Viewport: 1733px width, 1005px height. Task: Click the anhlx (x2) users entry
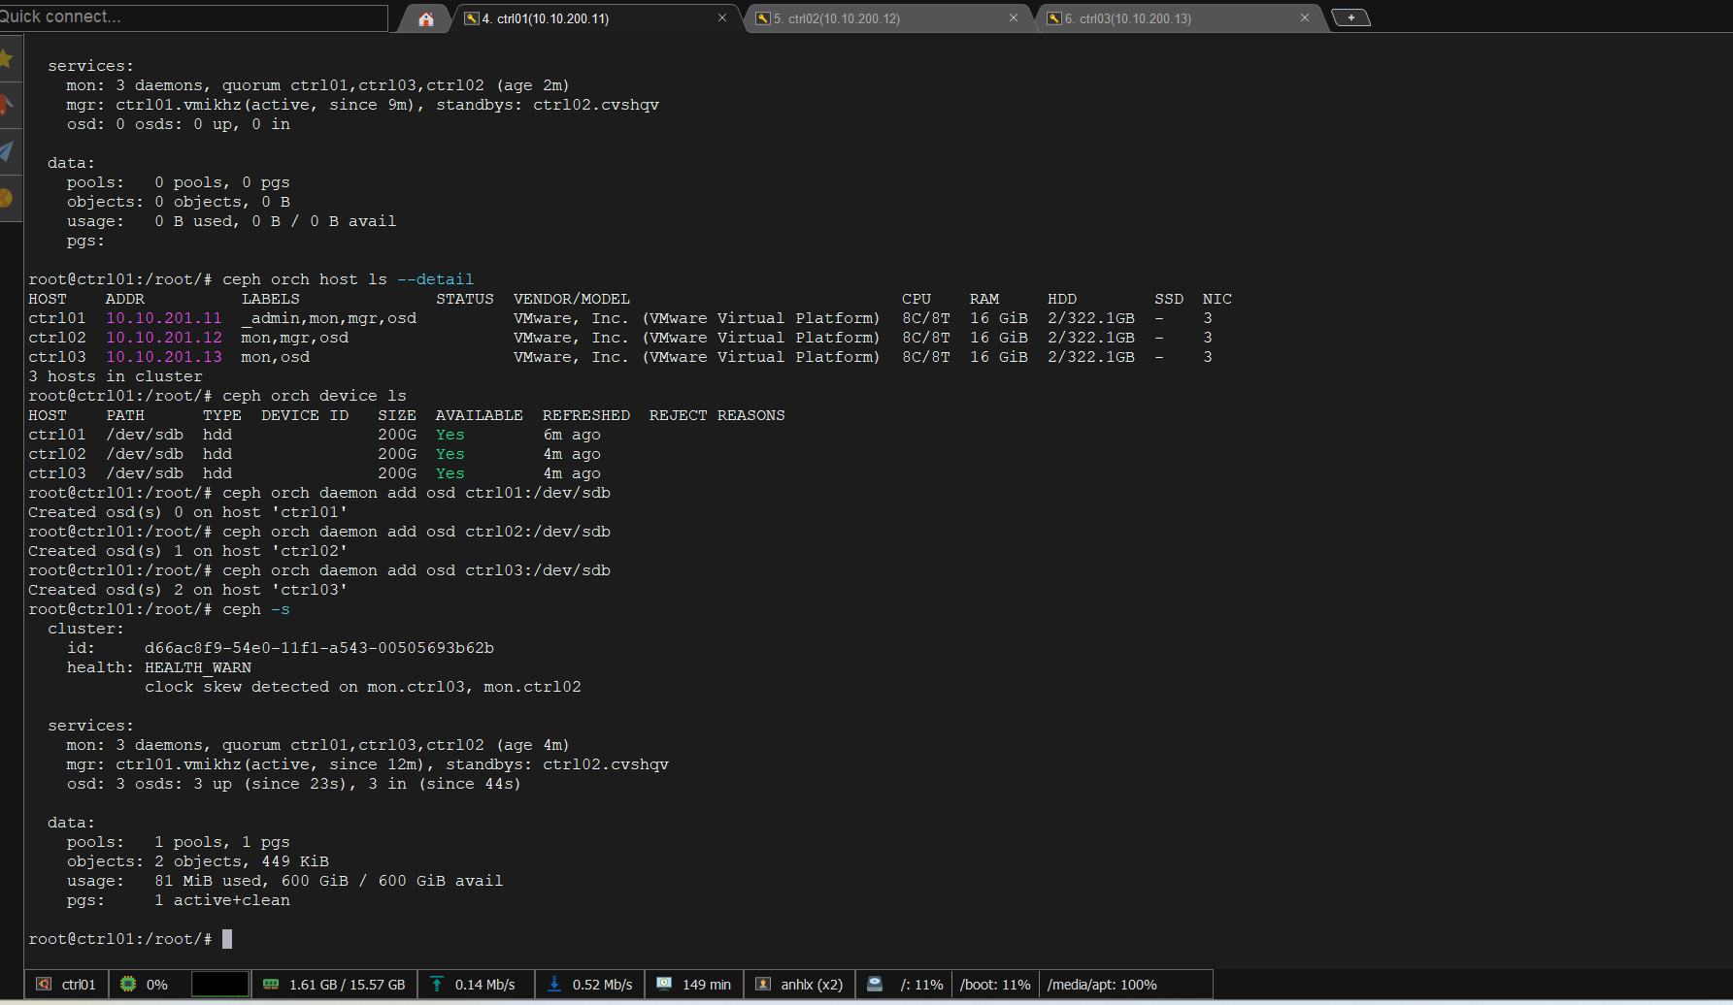pos(812,985)
